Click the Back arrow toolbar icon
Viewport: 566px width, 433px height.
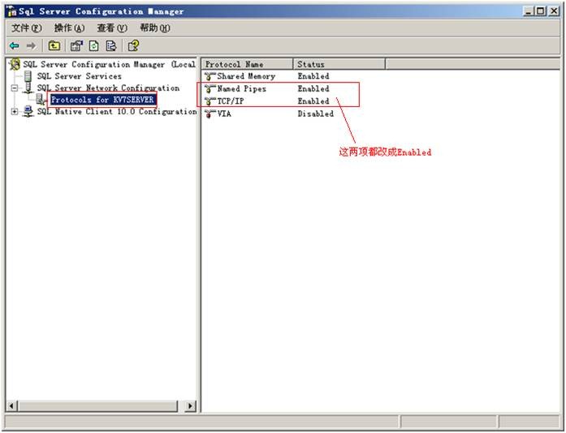[15, 45]
